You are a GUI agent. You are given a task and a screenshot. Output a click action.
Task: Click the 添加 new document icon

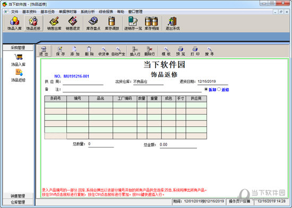pos(75,51)
